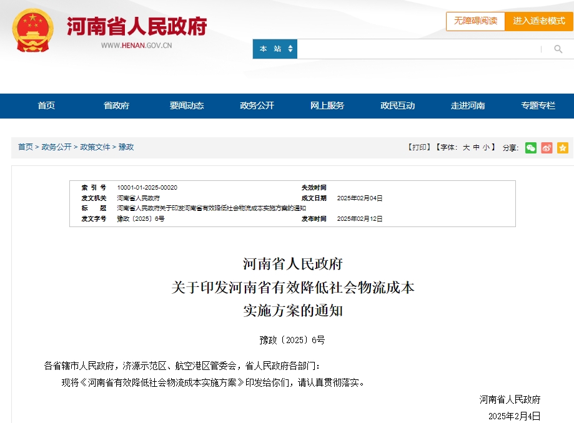Switch to the 政务公开 navigation tab
Image resolution: width=574 pixels, height=423 pixels.
255,106
